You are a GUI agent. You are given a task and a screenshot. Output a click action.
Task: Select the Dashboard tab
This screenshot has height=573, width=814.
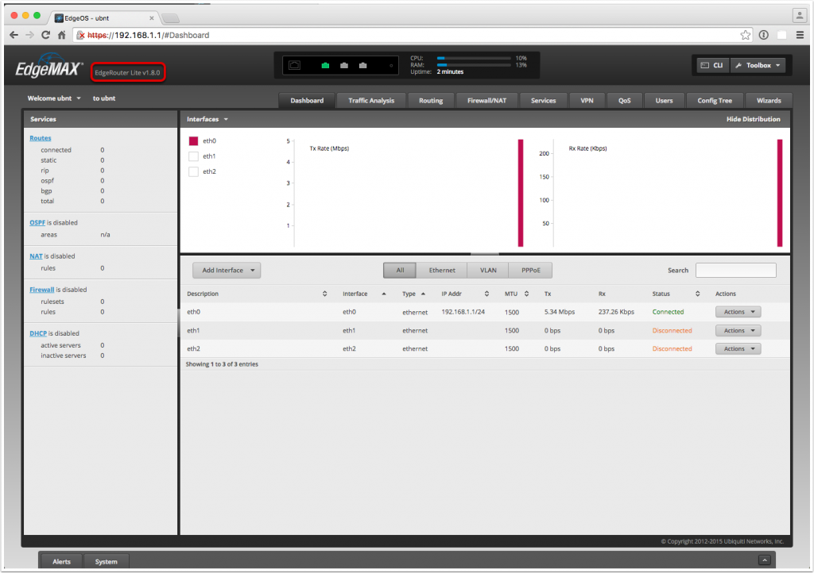click(x=307, y=101)
